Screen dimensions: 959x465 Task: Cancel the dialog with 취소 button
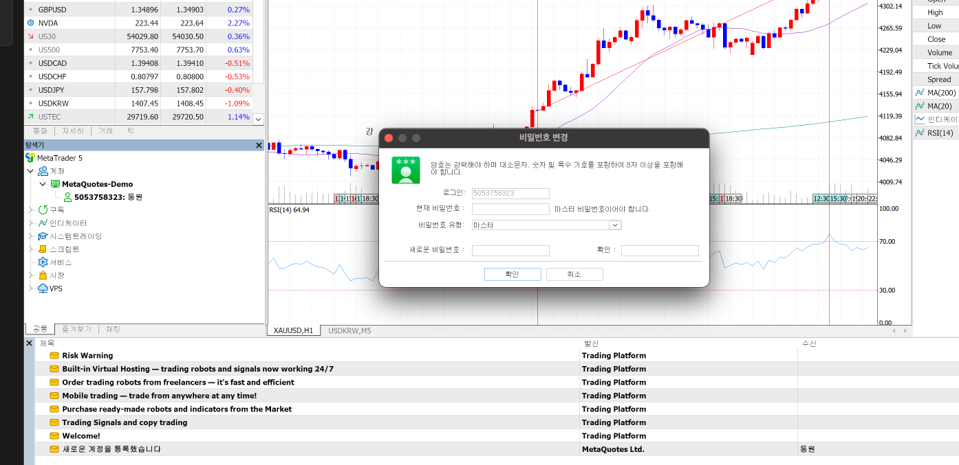point(574,274)
